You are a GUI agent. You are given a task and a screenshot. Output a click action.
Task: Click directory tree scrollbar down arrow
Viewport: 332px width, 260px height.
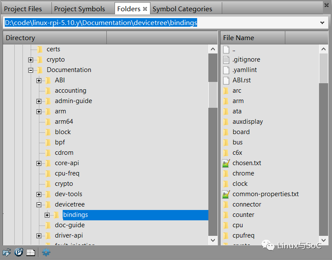point(213,240)
